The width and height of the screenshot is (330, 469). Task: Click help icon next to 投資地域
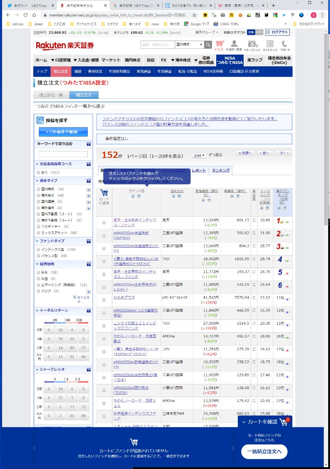[89, 264]
